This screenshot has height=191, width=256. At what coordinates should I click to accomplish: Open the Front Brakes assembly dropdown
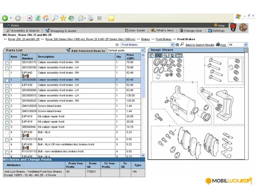pyautogui.click(x=172, y=45)
